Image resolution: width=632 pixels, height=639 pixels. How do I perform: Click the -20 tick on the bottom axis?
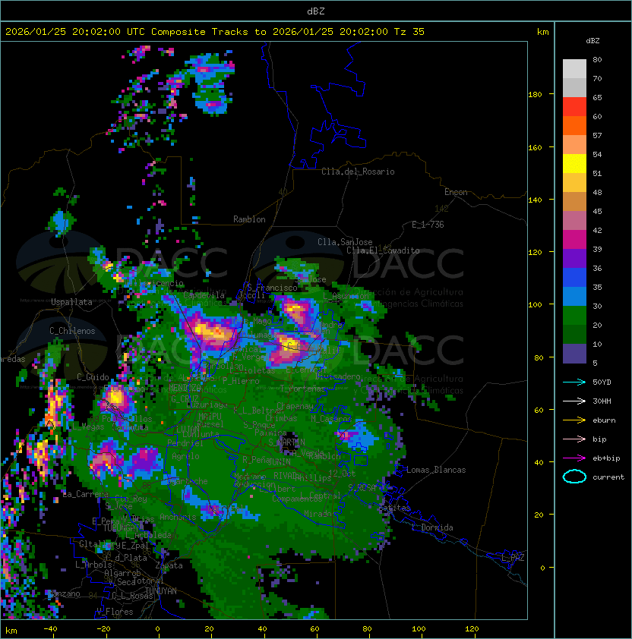click(103, 629)
